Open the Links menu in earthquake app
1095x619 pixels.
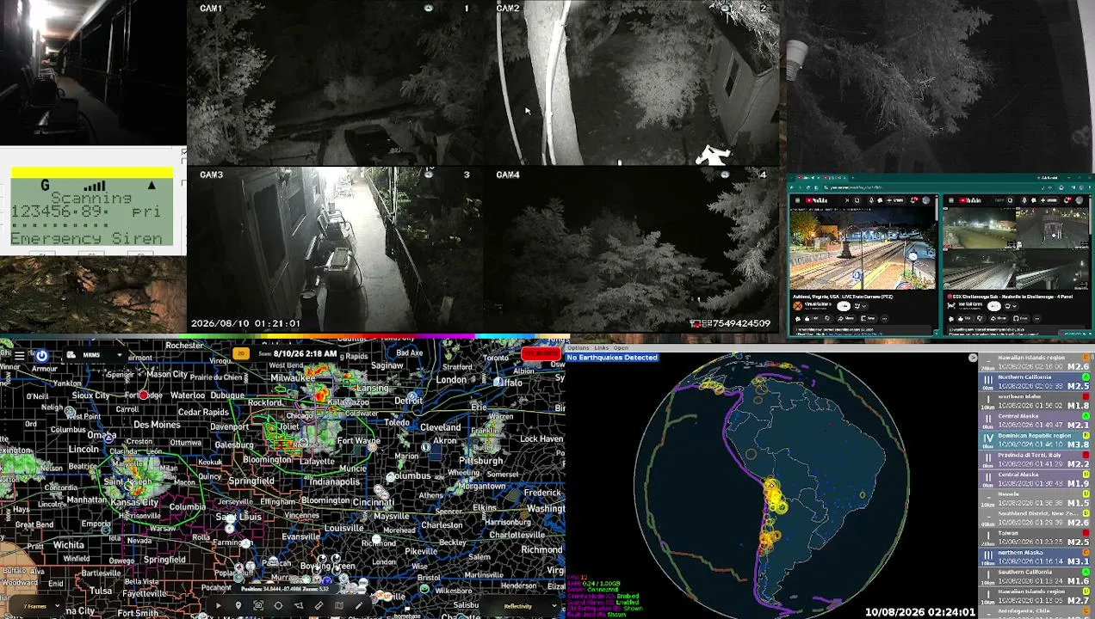pos(601,347)
